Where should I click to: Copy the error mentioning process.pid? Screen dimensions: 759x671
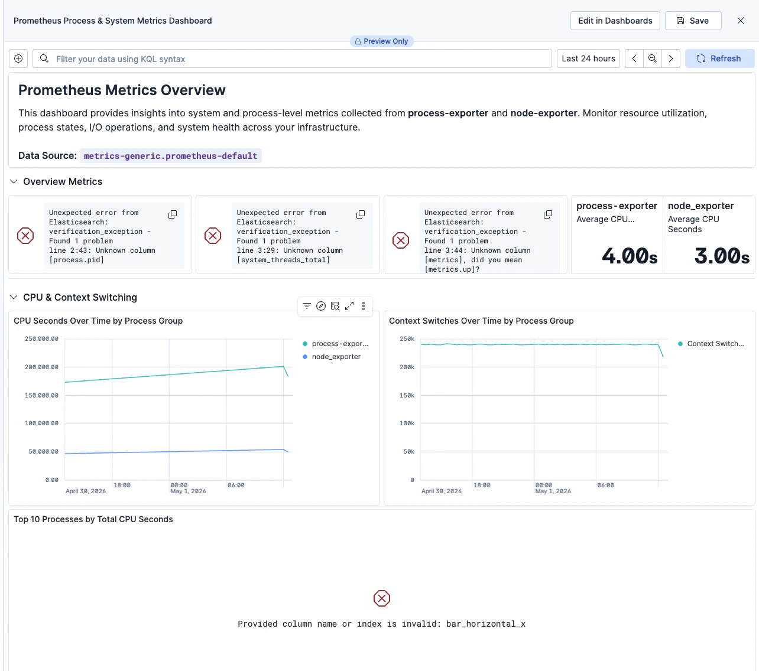point(173,214)
